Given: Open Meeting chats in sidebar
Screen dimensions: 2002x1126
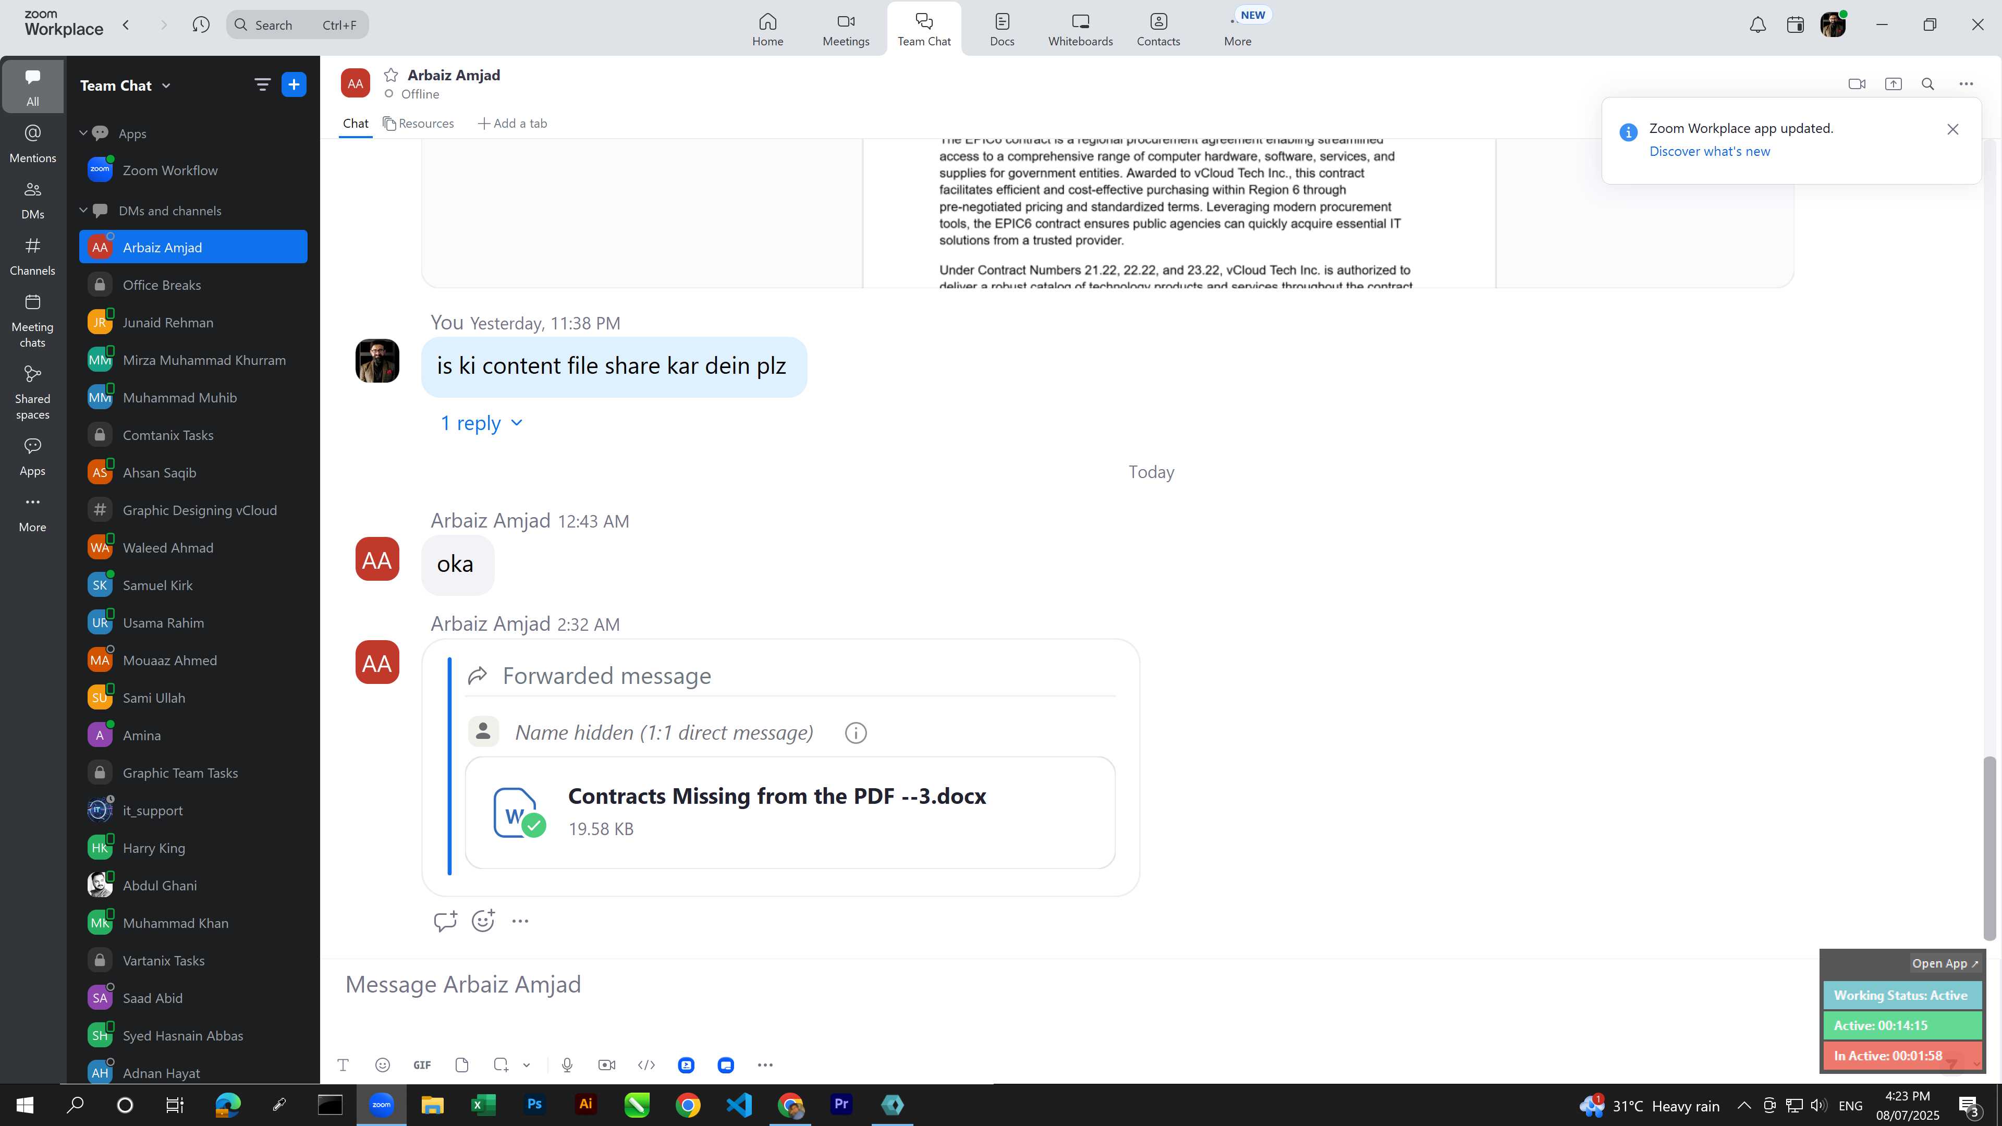Looking at the screenshot, I should [33, 320].
